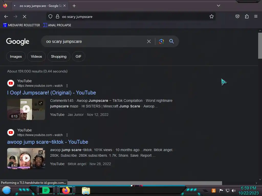Image resolution: width=262 pixels, height=196 pixels.
Task: Play the 0:13 video thumbnail
Action: [26, 109]
